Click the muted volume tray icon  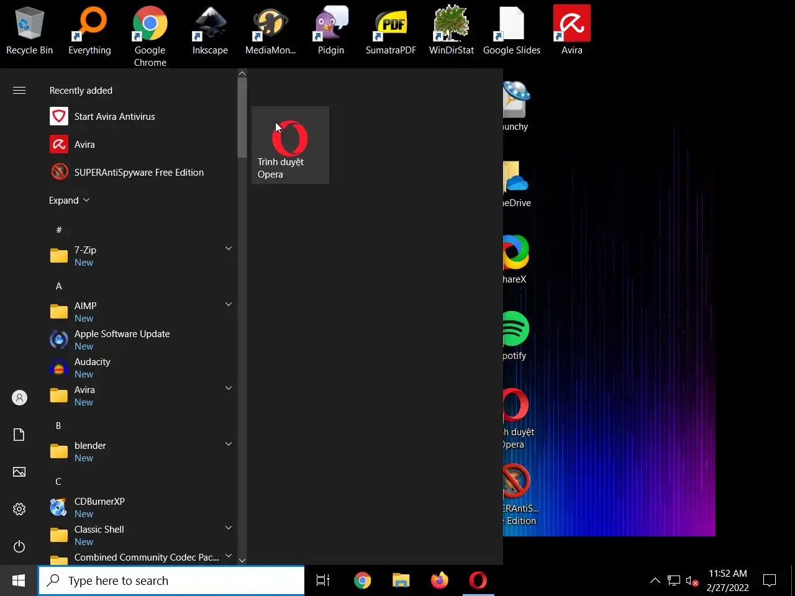[x=693, y=581]
